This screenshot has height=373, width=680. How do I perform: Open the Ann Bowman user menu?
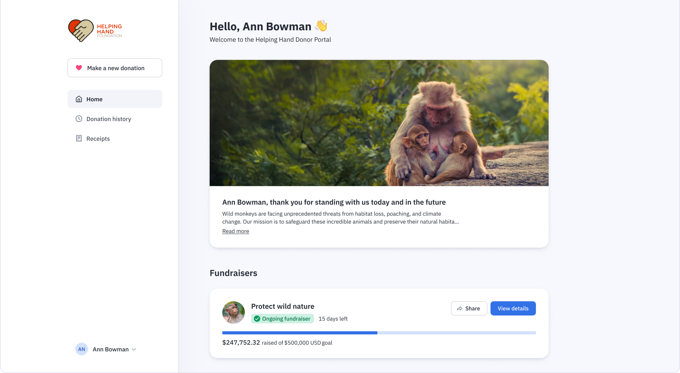[x=111, y=349]
